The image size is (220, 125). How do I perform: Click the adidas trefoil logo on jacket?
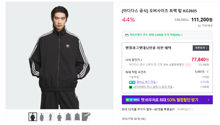[67, 46]
